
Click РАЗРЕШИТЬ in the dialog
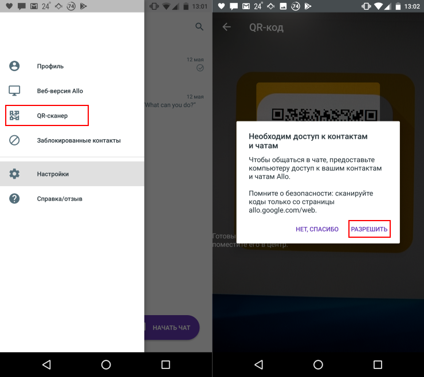tap(370, 229)
